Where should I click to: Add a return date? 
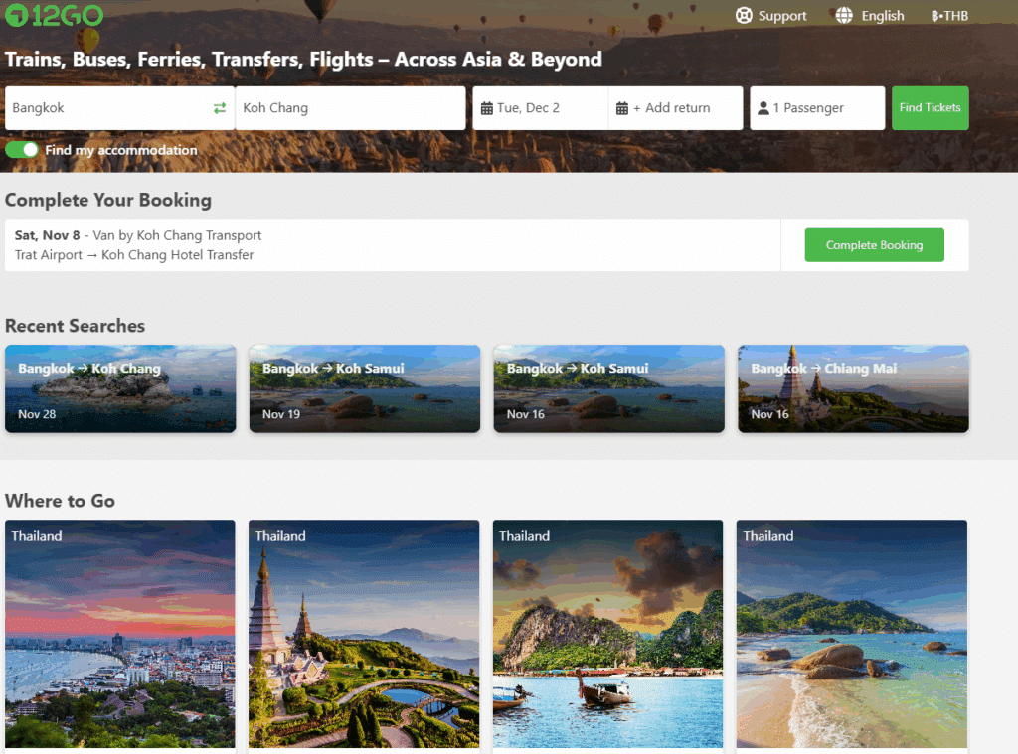tap(677, 108)
